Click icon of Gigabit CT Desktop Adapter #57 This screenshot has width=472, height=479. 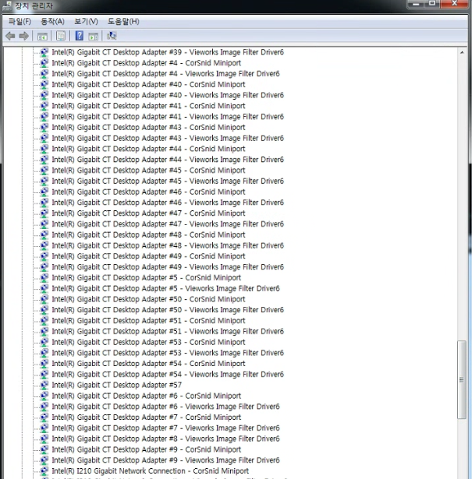pos(44,385)
